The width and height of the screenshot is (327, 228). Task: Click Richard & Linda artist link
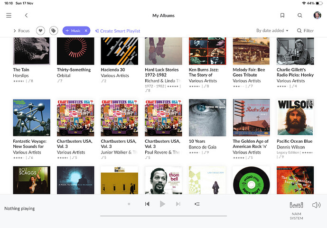(x=163, y=81)
